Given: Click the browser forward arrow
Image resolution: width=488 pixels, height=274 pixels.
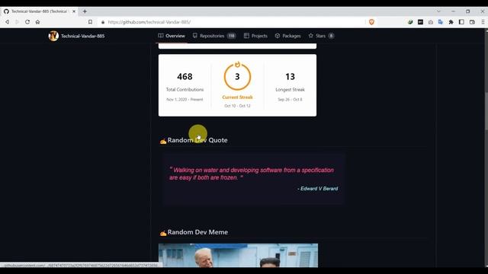Looking at the screenshot, I should (x=17, y=22).
